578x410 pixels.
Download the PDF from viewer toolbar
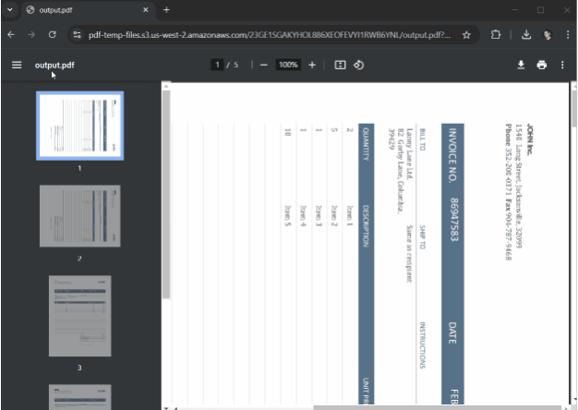pyautogui.click(x=521, y=65)
